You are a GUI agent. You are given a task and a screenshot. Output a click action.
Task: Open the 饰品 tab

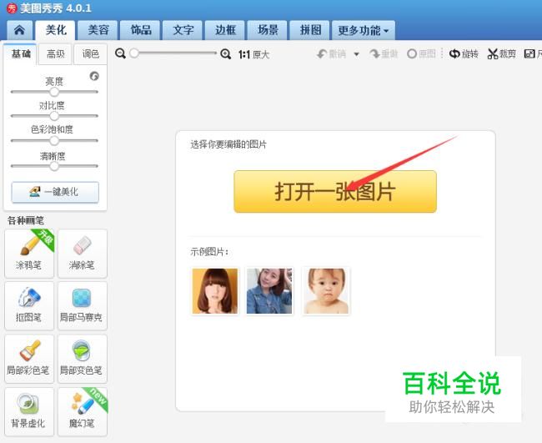(140, 30)
